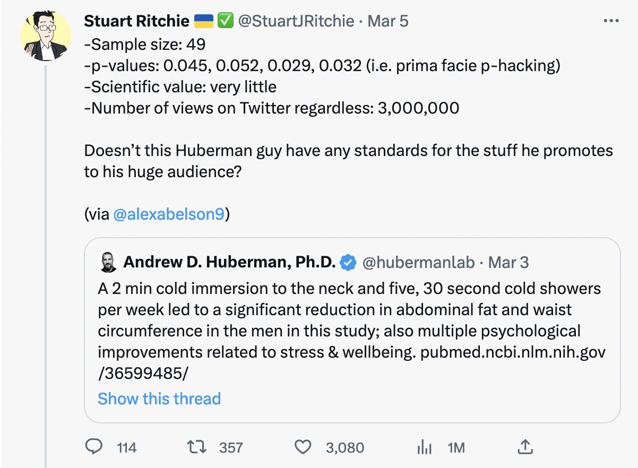The width and height of the screenshot is (638, 468).
Task: Click the Mar 3 quoted tweet date
Action: (x=508, y=262)
